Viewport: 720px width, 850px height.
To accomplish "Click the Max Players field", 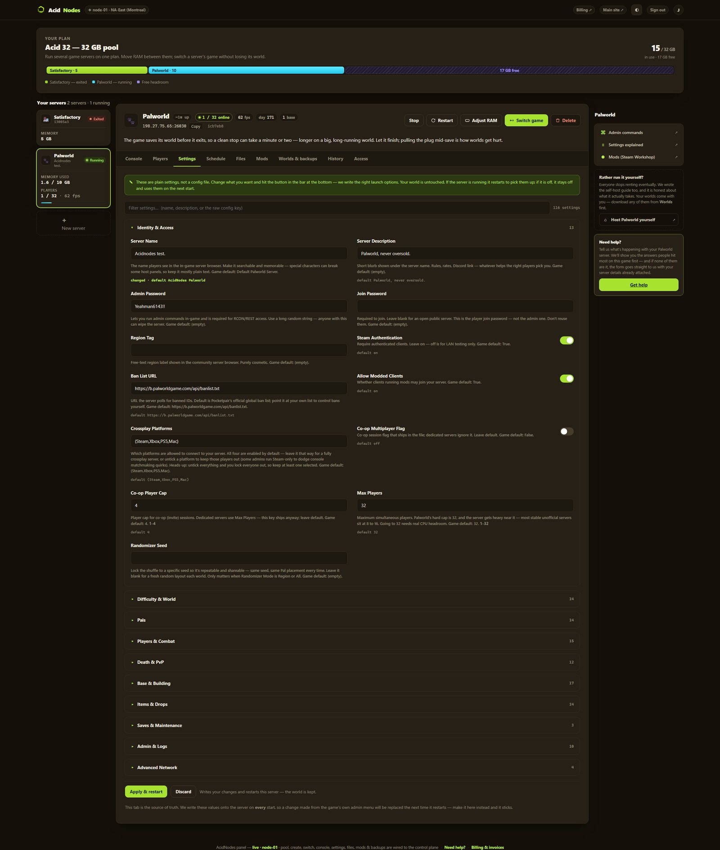I will (465, 506).
